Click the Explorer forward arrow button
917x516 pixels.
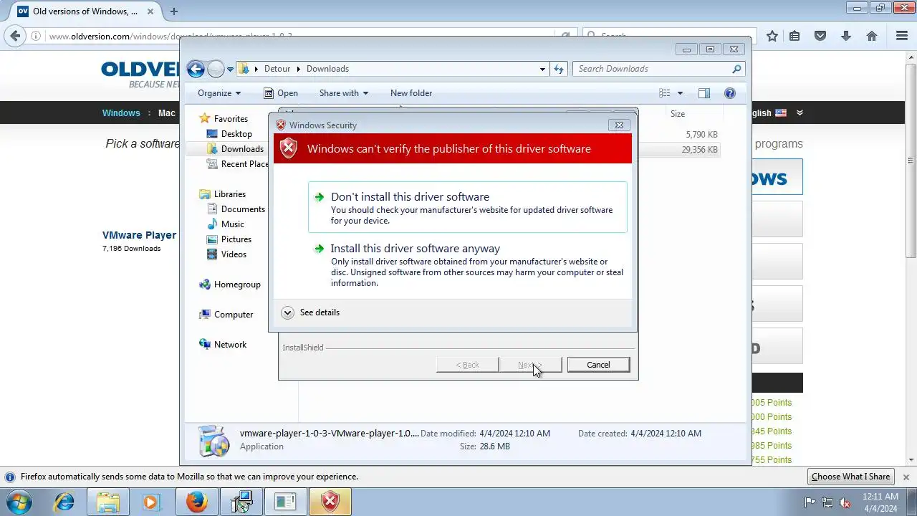click(x=216, y=69)
